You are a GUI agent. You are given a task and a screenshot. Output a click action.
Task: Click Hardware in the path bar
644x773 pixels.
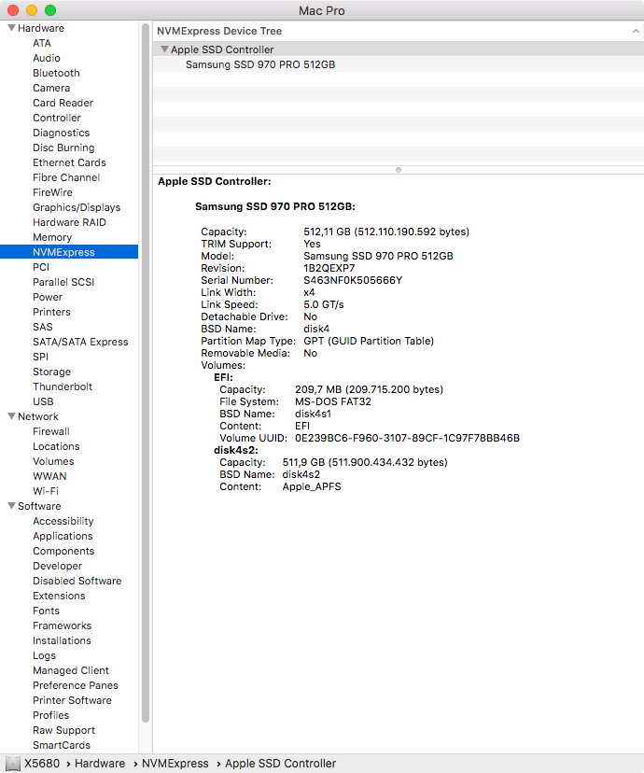[x=100, y=764]
